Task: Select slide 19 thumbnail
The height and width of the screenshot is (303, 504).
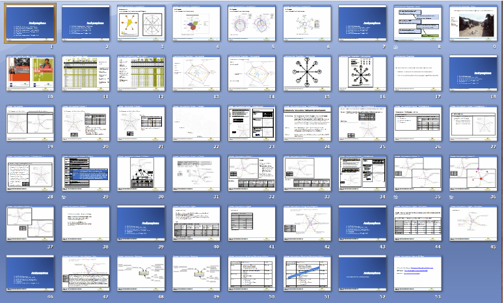Action: [30, 124]
